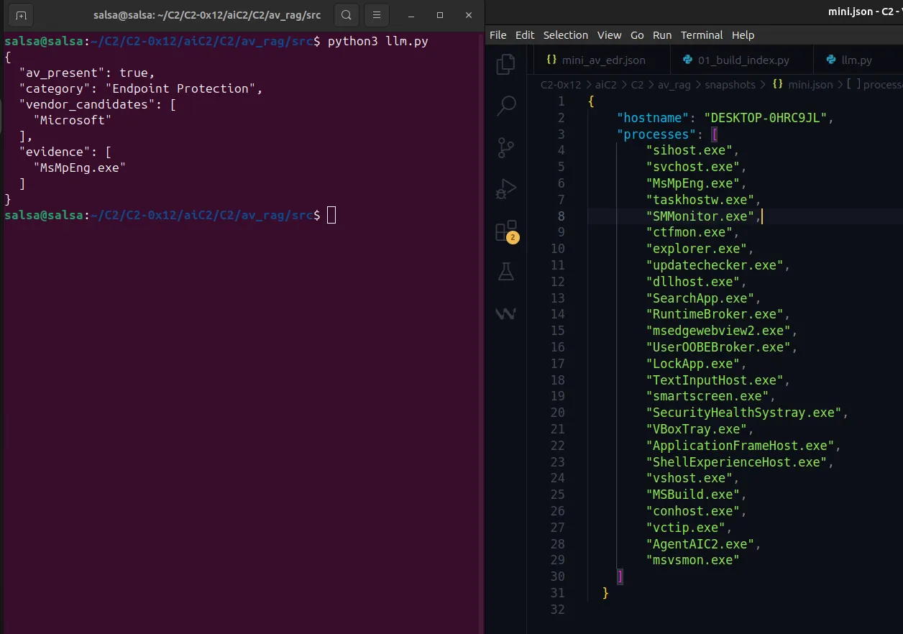Click the av_rag breadcrumb segment
The width and height of the screenshot is (903, 634).
[x=674, y=85]
